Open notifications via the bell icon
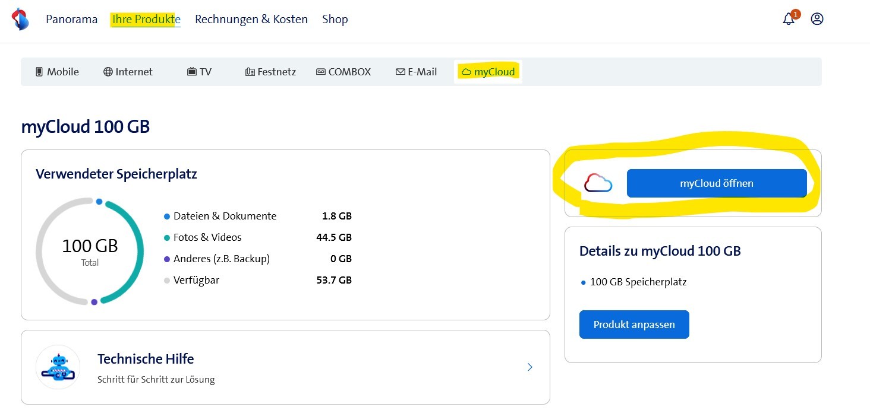Image resolution: width=870 pixels, height=420 pixels. (x=788, y=20)
